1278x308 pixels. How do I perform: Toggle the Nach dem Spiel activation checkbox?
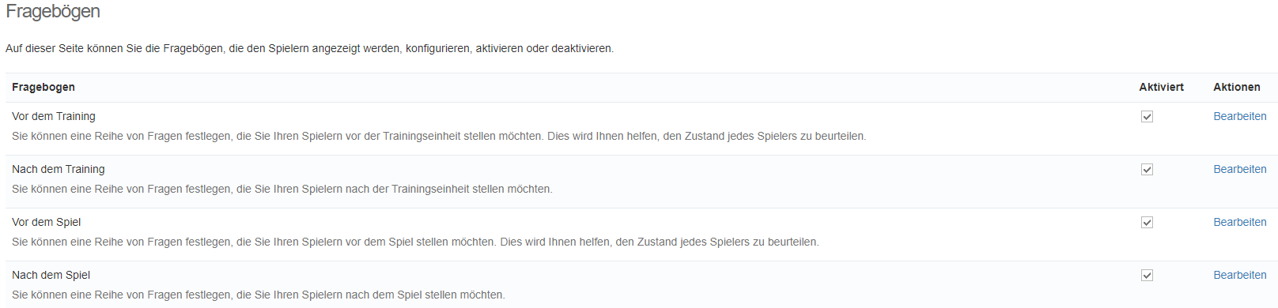click(1147, 276)
